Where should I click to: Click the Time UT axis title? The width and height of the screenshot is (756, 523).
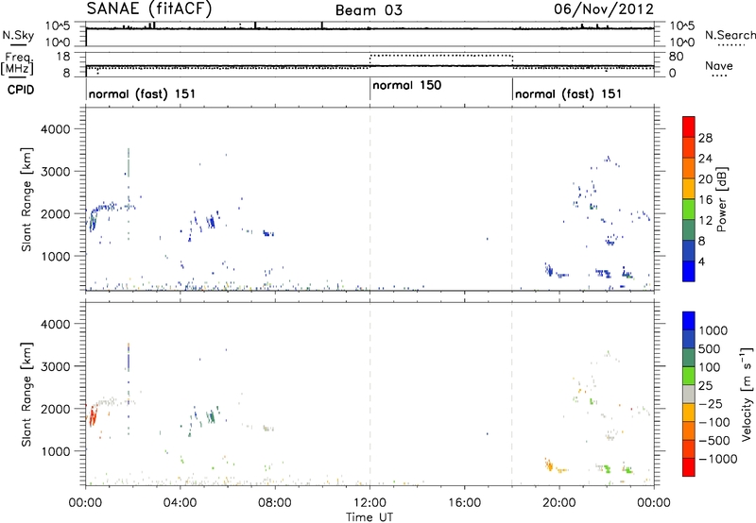click(x=369, y=517)
